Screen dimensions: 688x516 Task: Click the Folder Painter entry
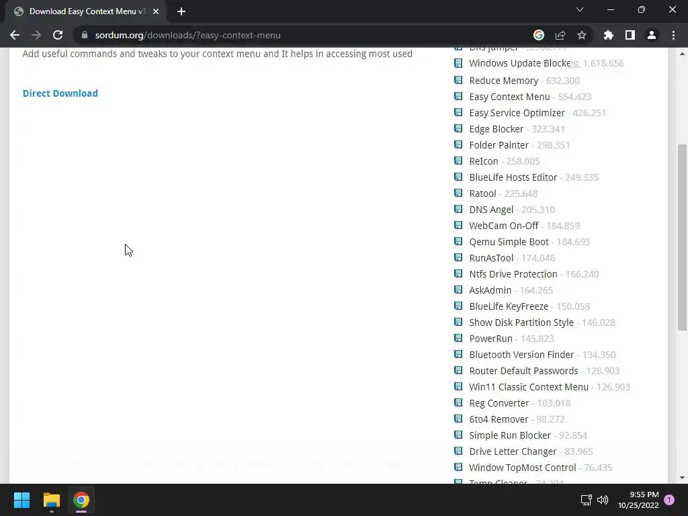click(499, 145)
